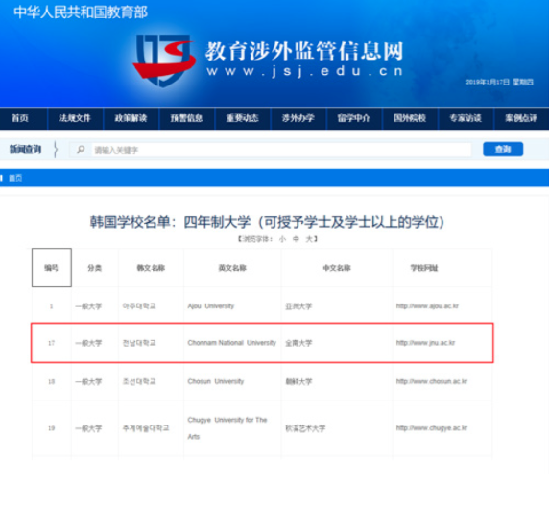
Task: Click the blue 查询 button
Action: click(x=503, y=149)
